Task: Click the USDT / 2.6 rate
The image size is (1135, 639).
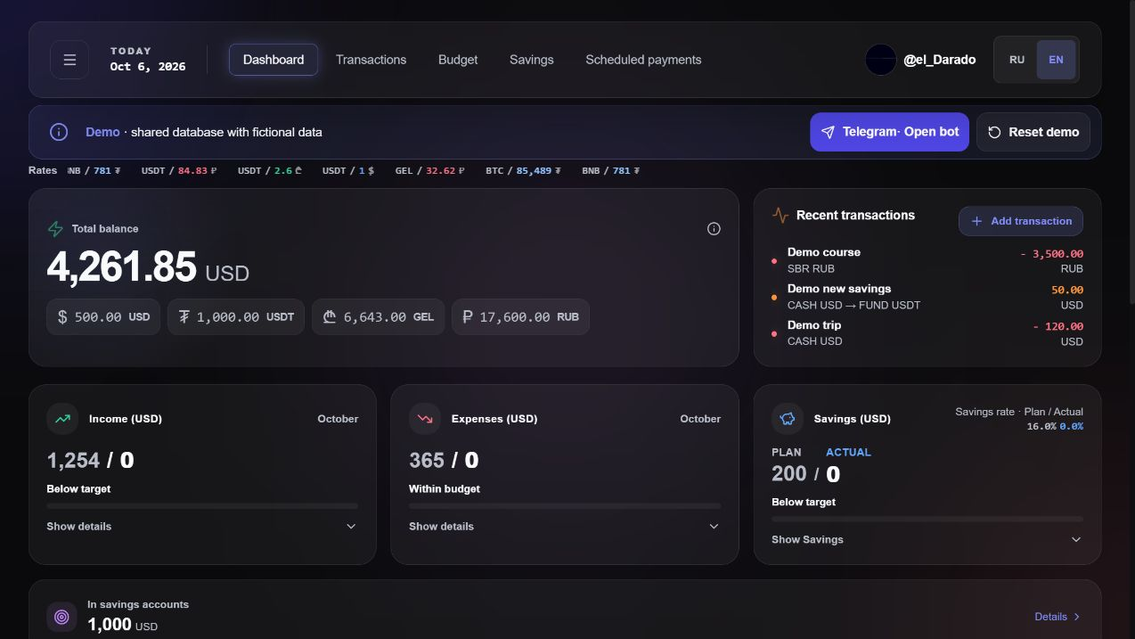Action: 270,170
